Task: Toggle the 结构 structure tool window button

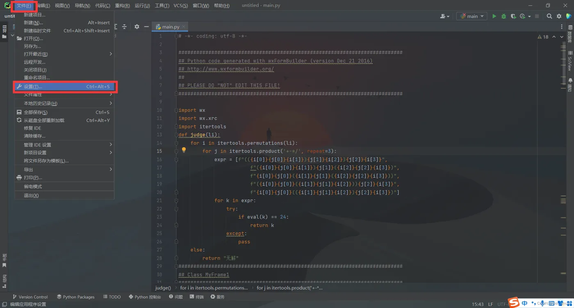Action: coord(4,281)
